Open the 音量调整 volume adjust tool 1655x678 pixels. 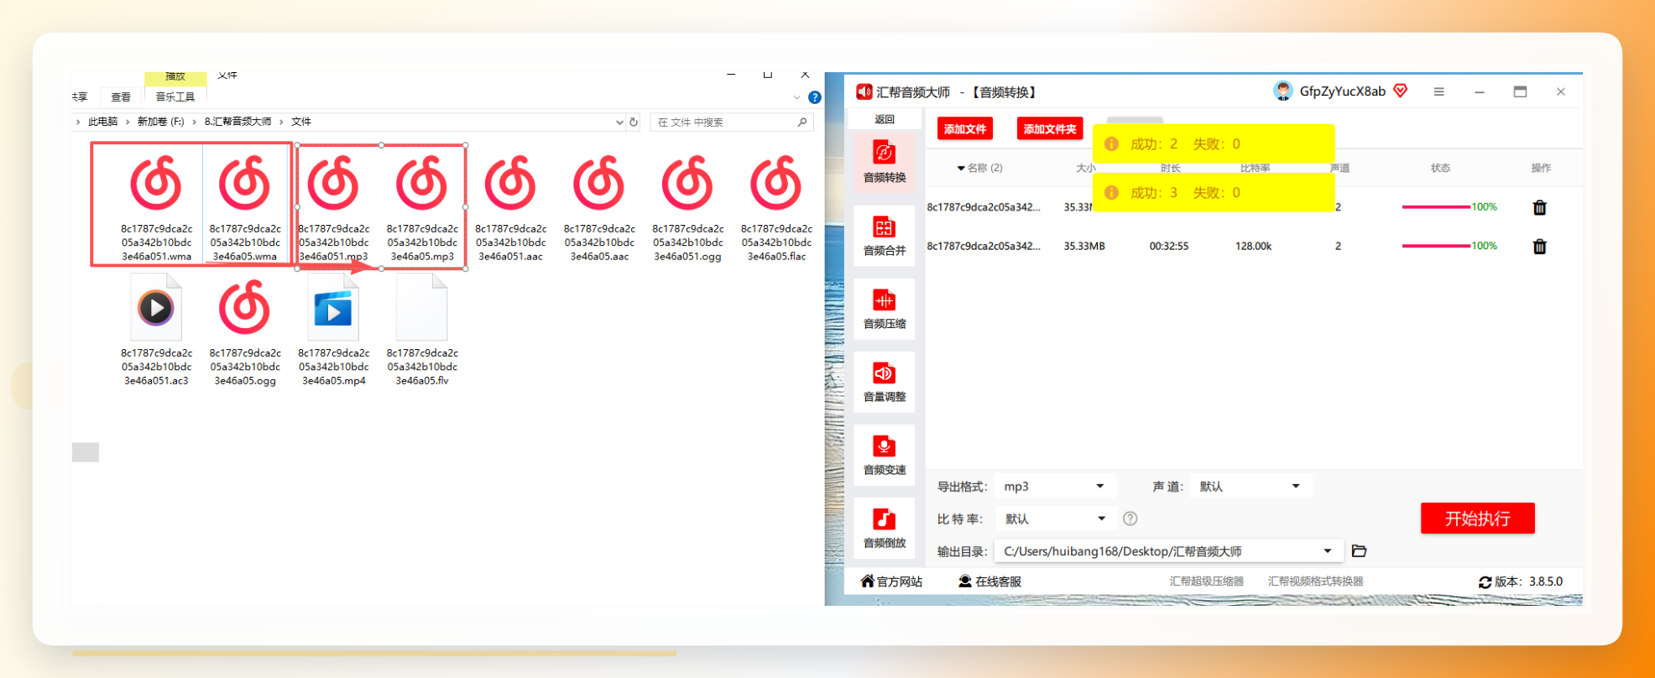click(884, 382)
